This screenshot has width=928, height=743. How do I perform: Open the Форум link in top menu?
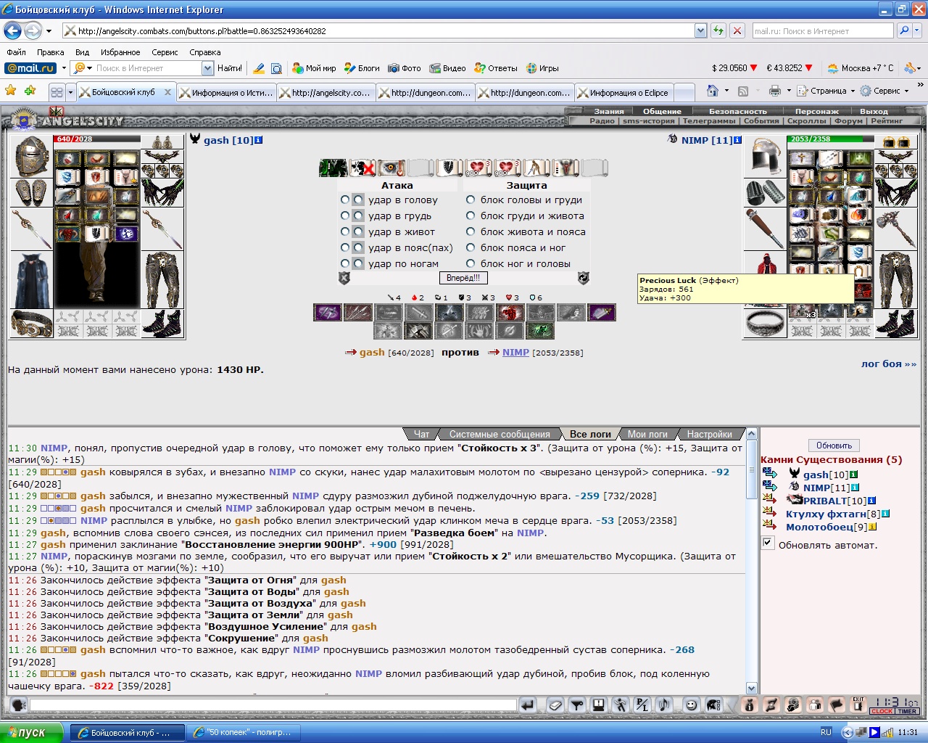pyautogui.click(x=848, y=120)
